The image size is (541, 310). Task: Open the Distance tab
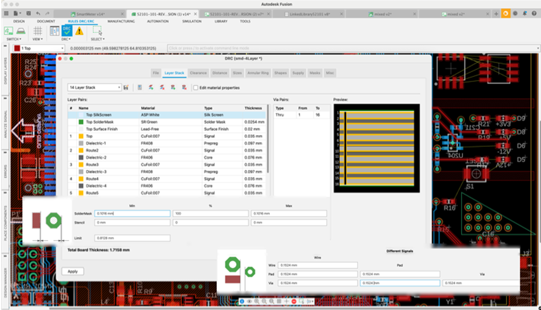tap(220, 73)
